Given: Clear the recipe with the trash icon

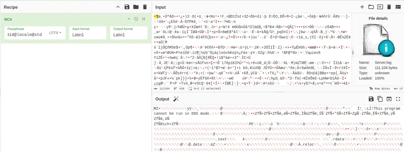Looking at the screenshot, I should coord(145,7).
